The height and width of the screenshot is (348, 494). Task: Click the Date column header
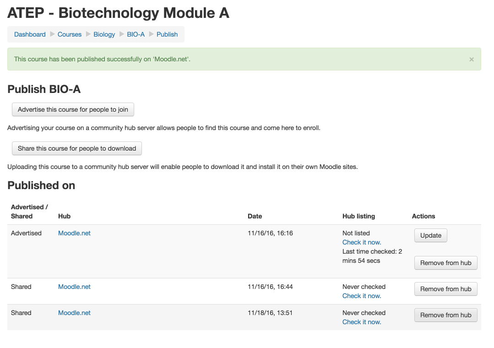[255, 216]
